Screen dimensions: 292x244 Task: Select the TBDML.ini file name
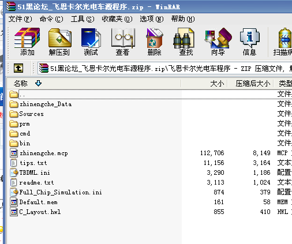pyautogui.click(x=35, y=172)
